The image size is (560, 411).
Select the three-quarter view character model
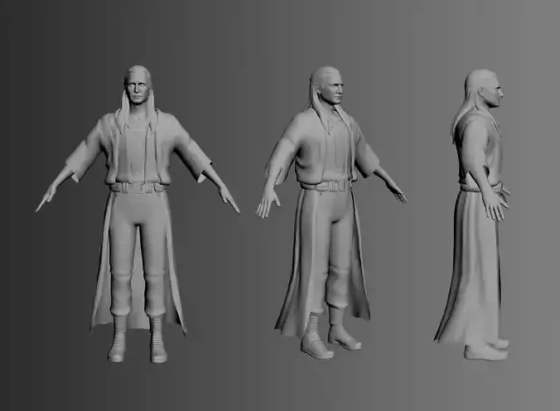point(331,215)
